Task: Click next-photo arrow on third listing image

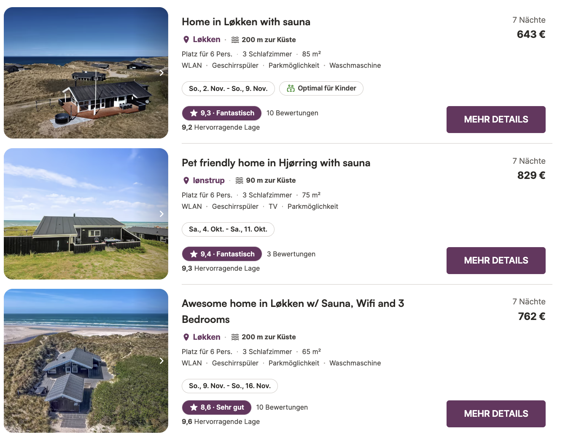Action: [161, 361]
